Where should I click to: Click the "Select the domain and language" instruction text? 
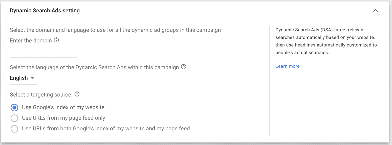click(x=115, y=30)
